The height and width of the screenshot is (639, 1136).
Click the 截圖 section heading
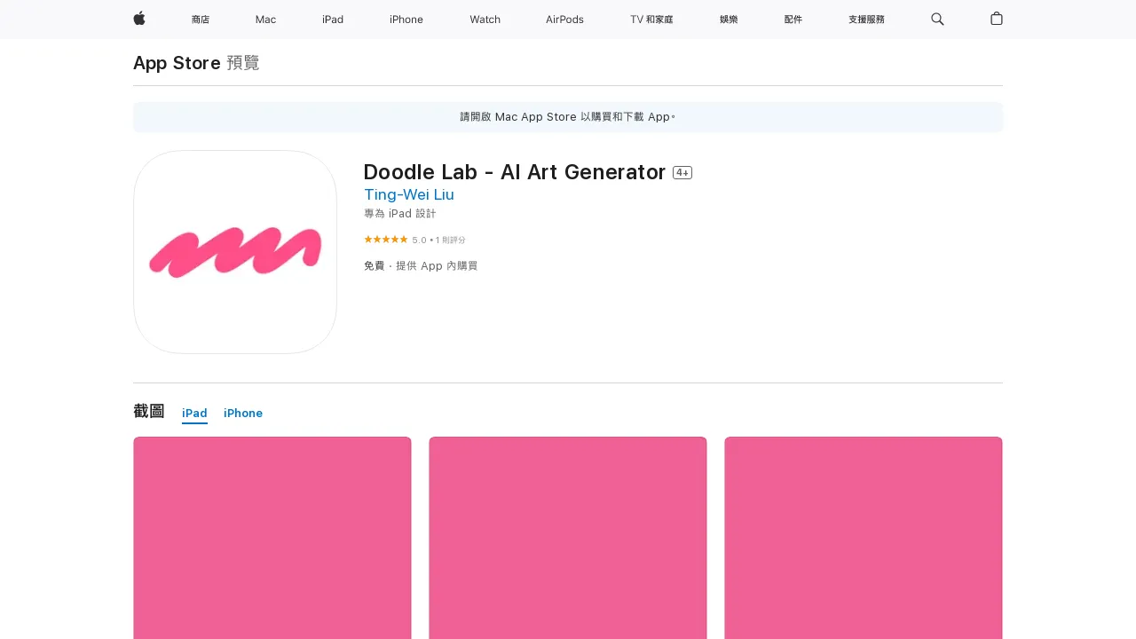pyautogui.click(x=149, y=411)
